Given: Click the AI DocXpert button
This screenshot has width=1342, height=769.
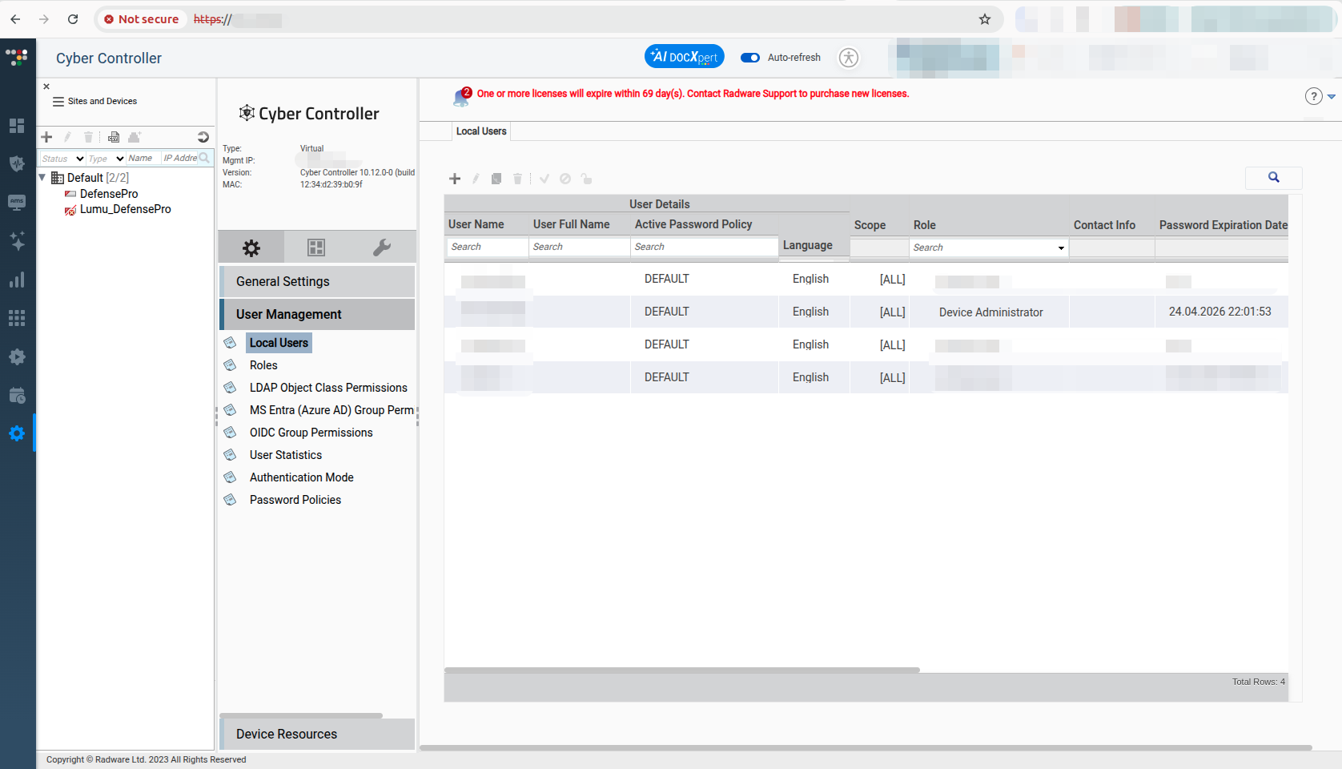Looking at the screenshot, I should click(x=684, y=57).
